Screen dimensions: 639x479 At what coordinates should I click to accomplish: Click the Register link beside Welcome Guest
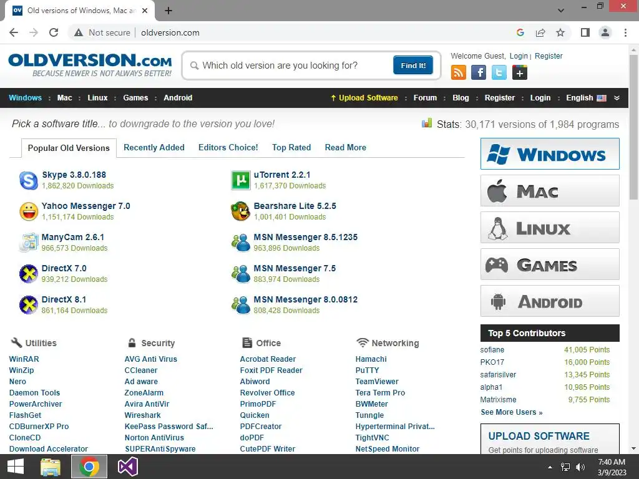click(x=549, y=56)
